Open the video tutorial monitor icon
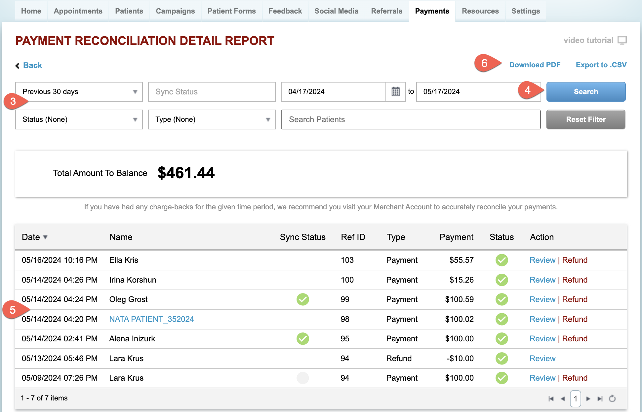 click(x=622, y=40)
